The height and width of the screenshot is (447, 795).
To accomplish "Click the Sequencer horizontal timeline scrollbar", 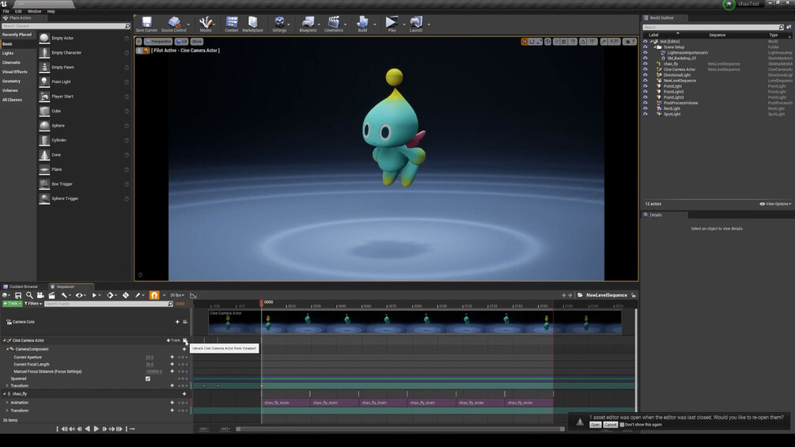I will pos(400,430).
